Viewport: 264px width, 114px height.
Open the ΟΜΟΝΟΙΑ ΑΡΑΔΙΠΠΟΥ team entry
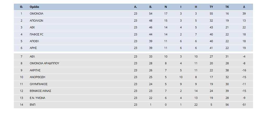click(44, 63)
